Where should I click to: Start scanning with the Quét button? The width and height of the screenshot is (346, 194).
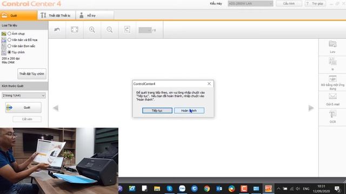(x=23, y=108)
